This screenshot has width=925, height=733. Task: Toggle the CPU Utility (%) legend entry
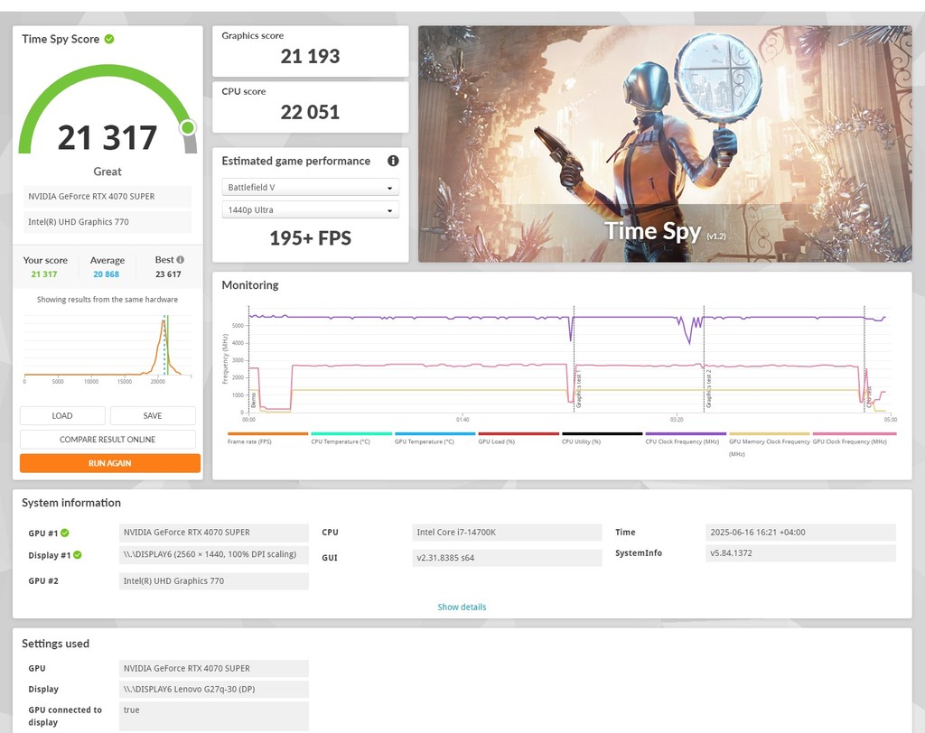(602, 439)
